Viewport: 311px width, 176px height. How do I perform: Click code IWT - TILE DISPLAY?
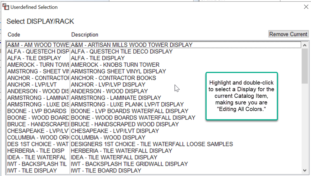click(32, 171)
